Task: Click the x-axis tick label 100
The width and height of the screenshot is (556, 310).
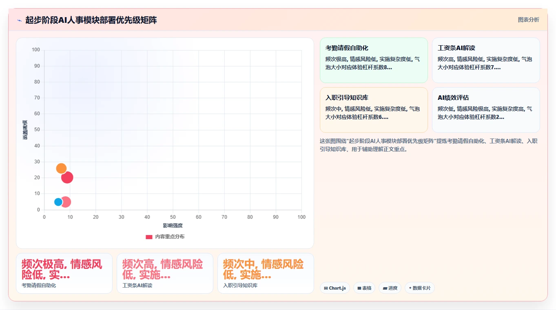Action: pos(301,217)
